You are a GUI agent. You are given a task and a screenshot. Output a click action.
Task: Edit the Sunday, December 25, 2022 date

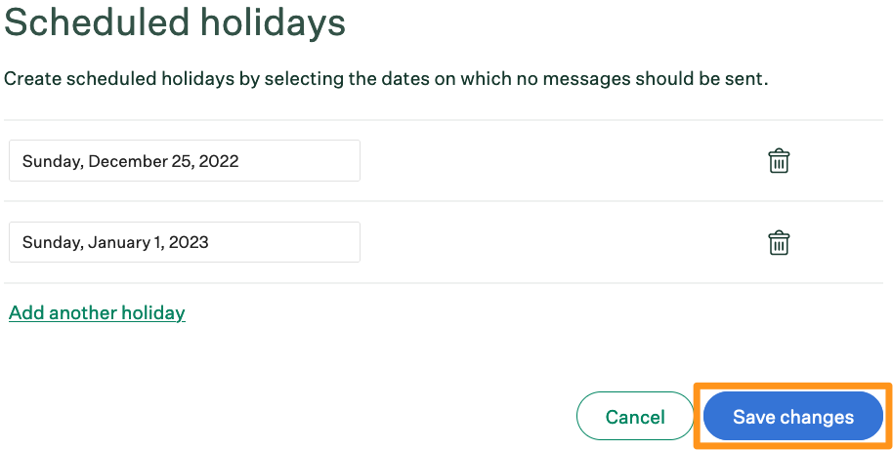pyautogui.click(x=185, y=161)
